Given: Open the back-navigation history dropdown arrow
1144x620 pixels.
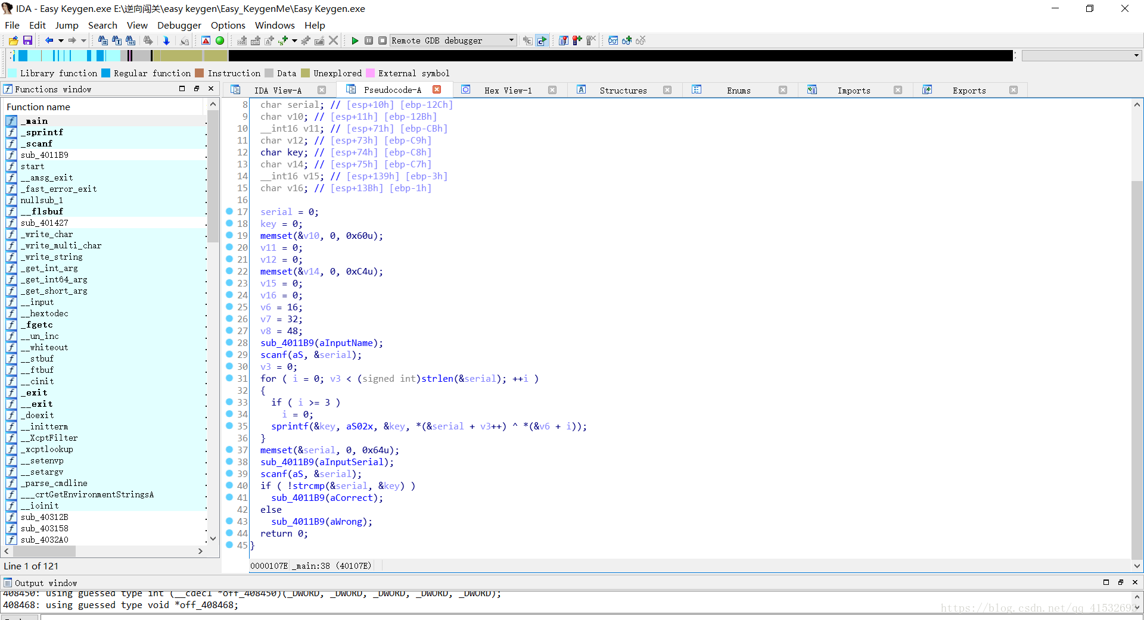Looking at the screenshot, I should pos(61,40).
